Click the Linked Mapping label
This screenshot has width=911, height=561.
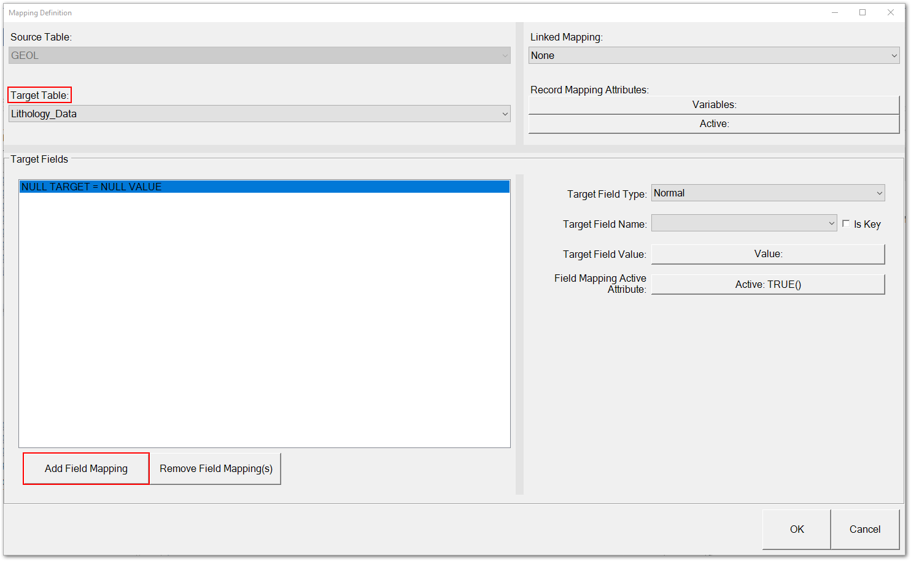pos(567,37)
